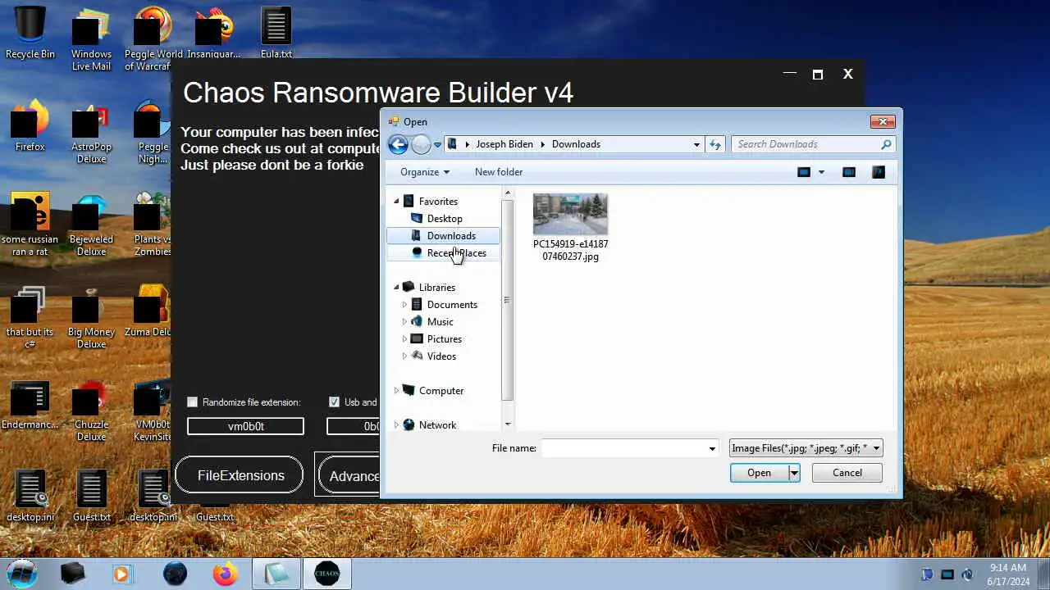Open the Windows Start menu
The height and width of the screenshot is (590, 1050).
pos(22,573)
